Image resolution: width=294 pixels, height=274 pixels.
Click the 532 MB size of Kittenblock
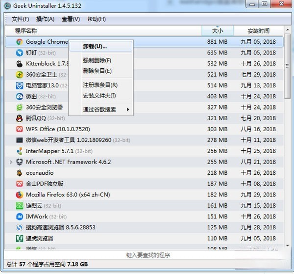click(217, 64)
